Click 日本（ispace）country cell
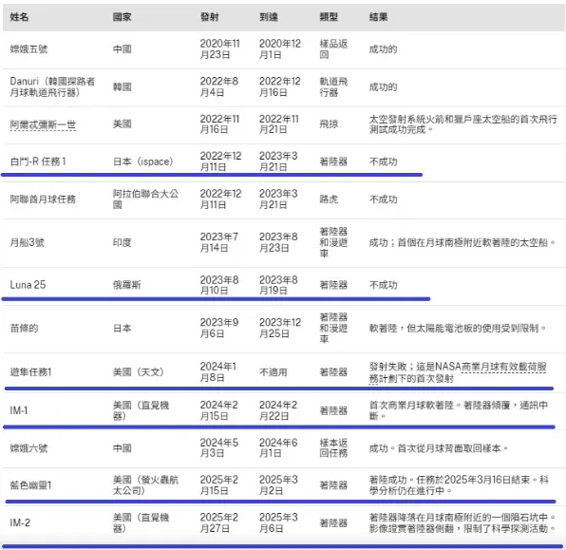Viewport: 566px width, 550px height. click(143, 161)
